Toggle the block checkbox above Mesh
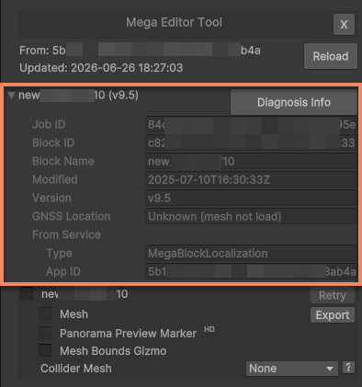 click(x=27, y=293)
